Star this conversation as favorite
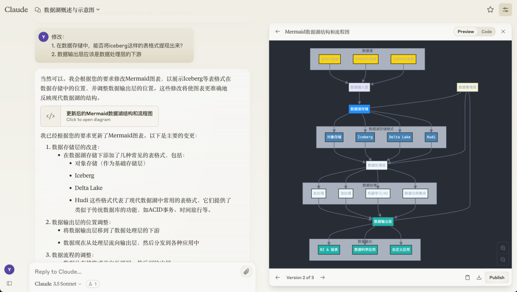 pyautogui.click(x=490, y=9)
